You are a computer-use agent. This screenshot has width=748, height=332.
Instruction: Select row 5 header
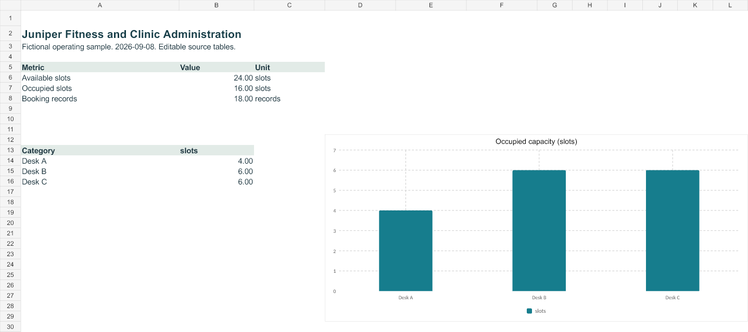(10, 67)
